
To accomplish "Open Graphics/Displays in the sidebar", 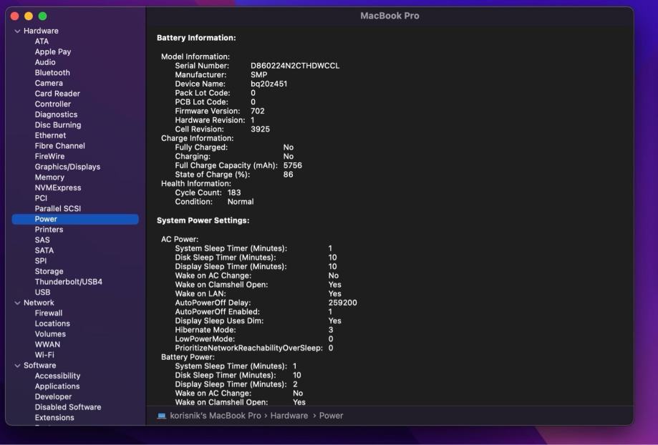I will tap(67, 167).
